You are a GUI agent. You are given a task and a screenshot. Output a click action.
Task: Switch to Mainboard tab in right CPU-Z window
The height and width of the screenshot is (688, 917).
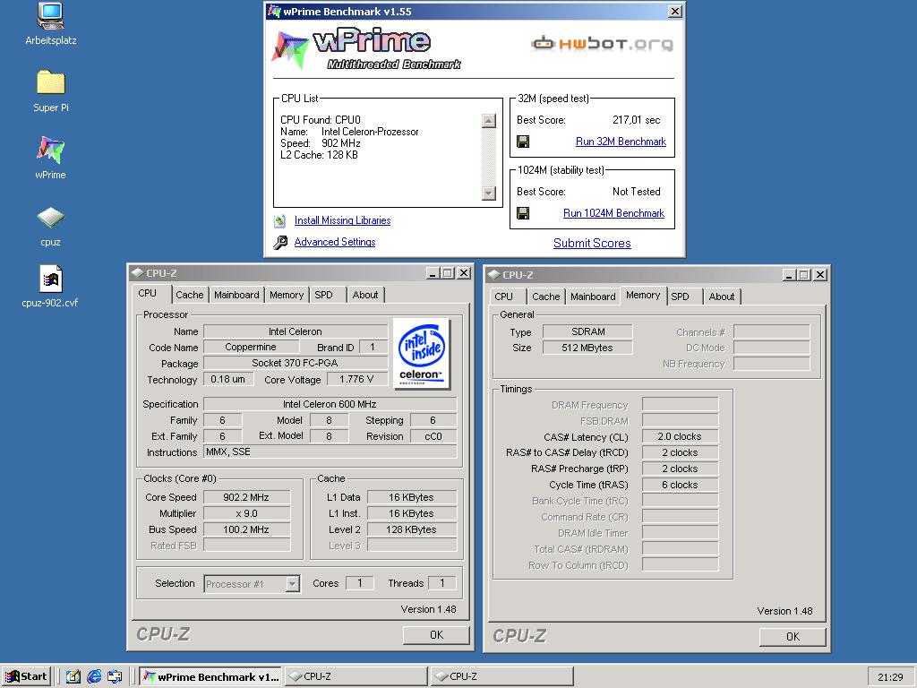(593, 297)
